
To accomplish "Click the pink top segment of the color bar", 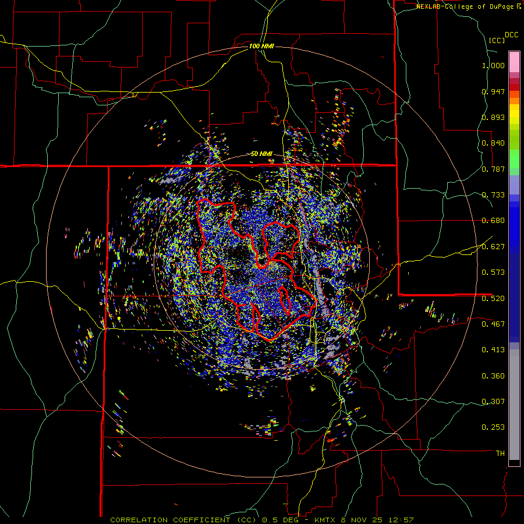I will click(514, 62).
